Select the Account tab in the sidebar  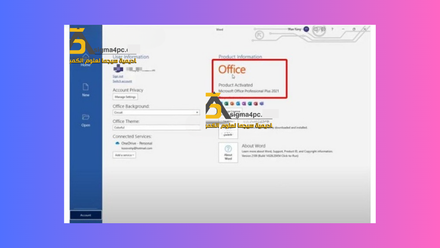coord(86,215)
